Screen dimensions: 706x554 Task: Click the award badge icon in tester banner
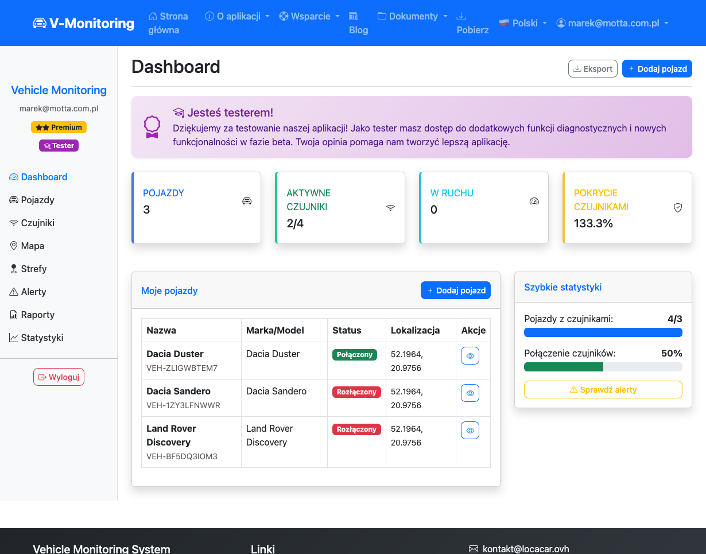click(x=152, y=127)
